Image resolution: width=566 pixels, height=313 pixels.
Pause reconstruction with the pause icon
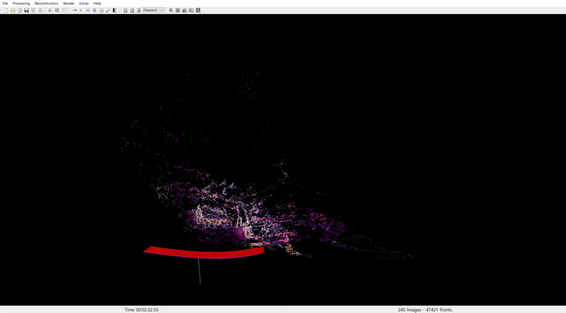[95, 10]
